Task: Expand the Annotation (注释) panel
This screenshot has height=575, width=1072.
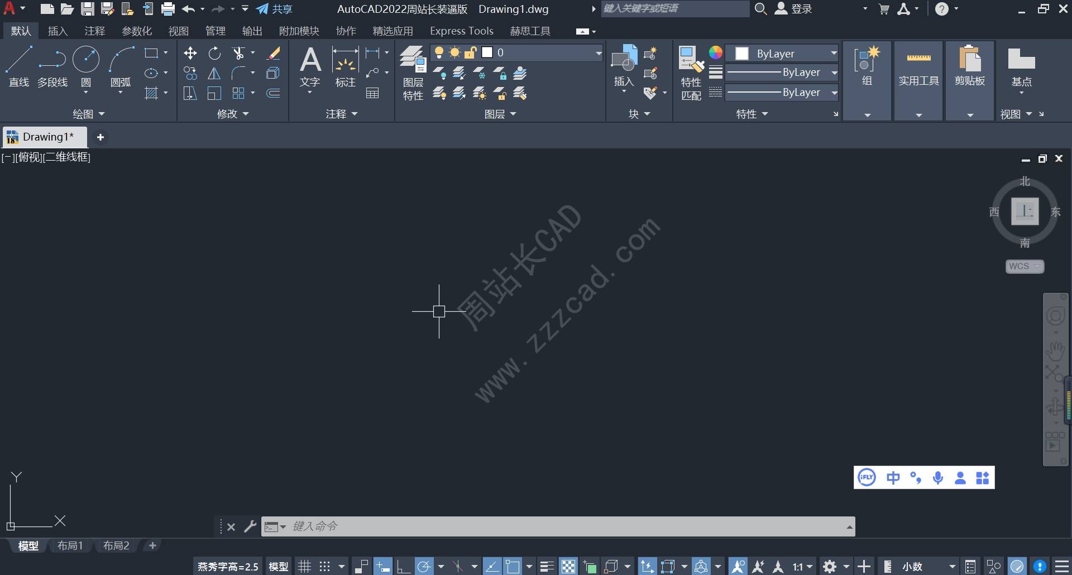Action: click(x=342, y=114)
